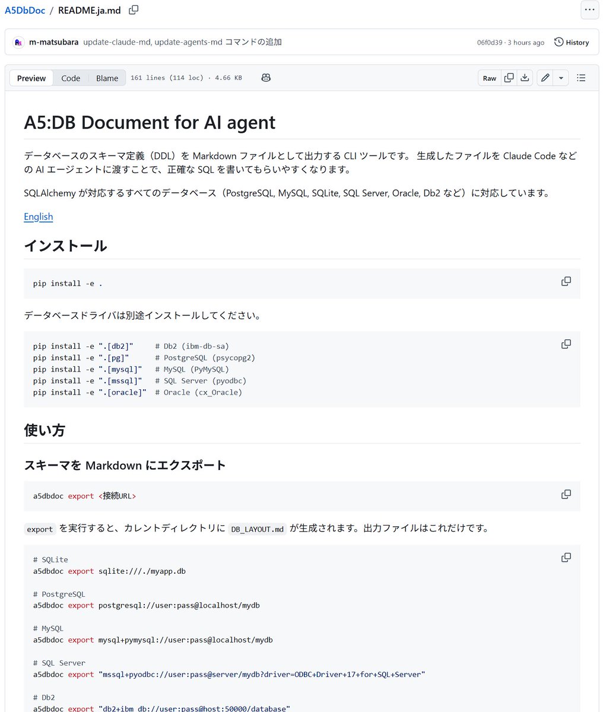The height and width of the screenshot is (712, 603).
Task: Switch to the Preview tab
Action: coord(31,78)
